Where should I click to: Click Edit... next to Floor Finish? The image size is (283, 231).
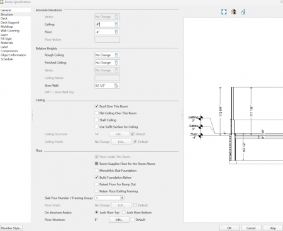(x=121, y=205)
